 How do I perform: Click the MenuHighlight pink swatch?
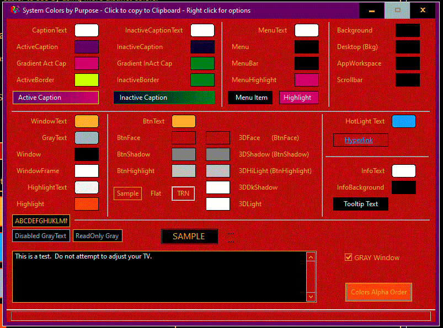tap(307, 80)
